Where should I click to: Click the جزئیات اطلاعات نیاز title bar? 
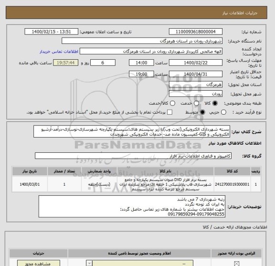click(x=137, y=12)
